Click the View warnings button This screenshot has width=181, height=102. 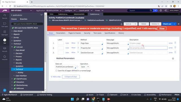click(x=162, y=28)
